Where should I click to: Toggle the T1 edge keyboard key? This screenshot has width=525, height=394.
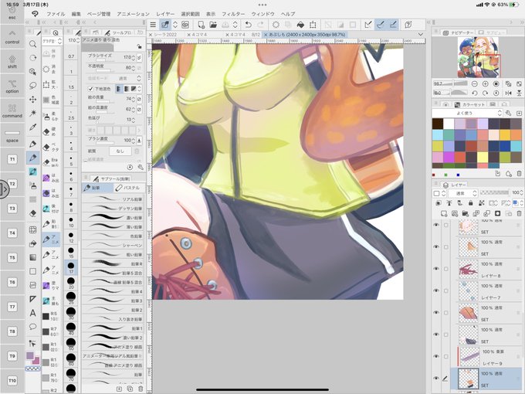click(x=12, y=159)
